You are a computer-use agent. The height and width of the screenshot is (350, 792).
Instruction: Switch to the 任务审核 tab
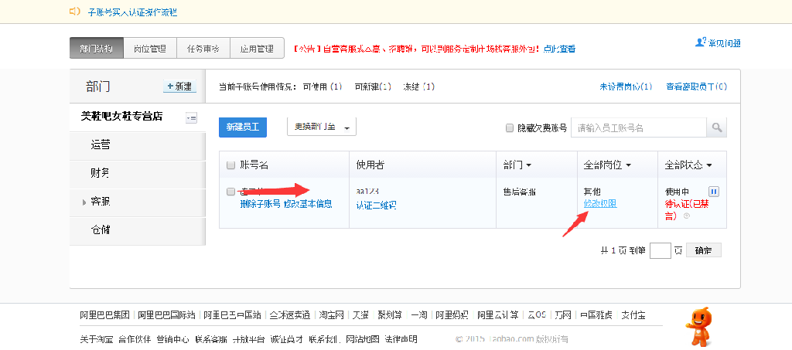[203, 49]
